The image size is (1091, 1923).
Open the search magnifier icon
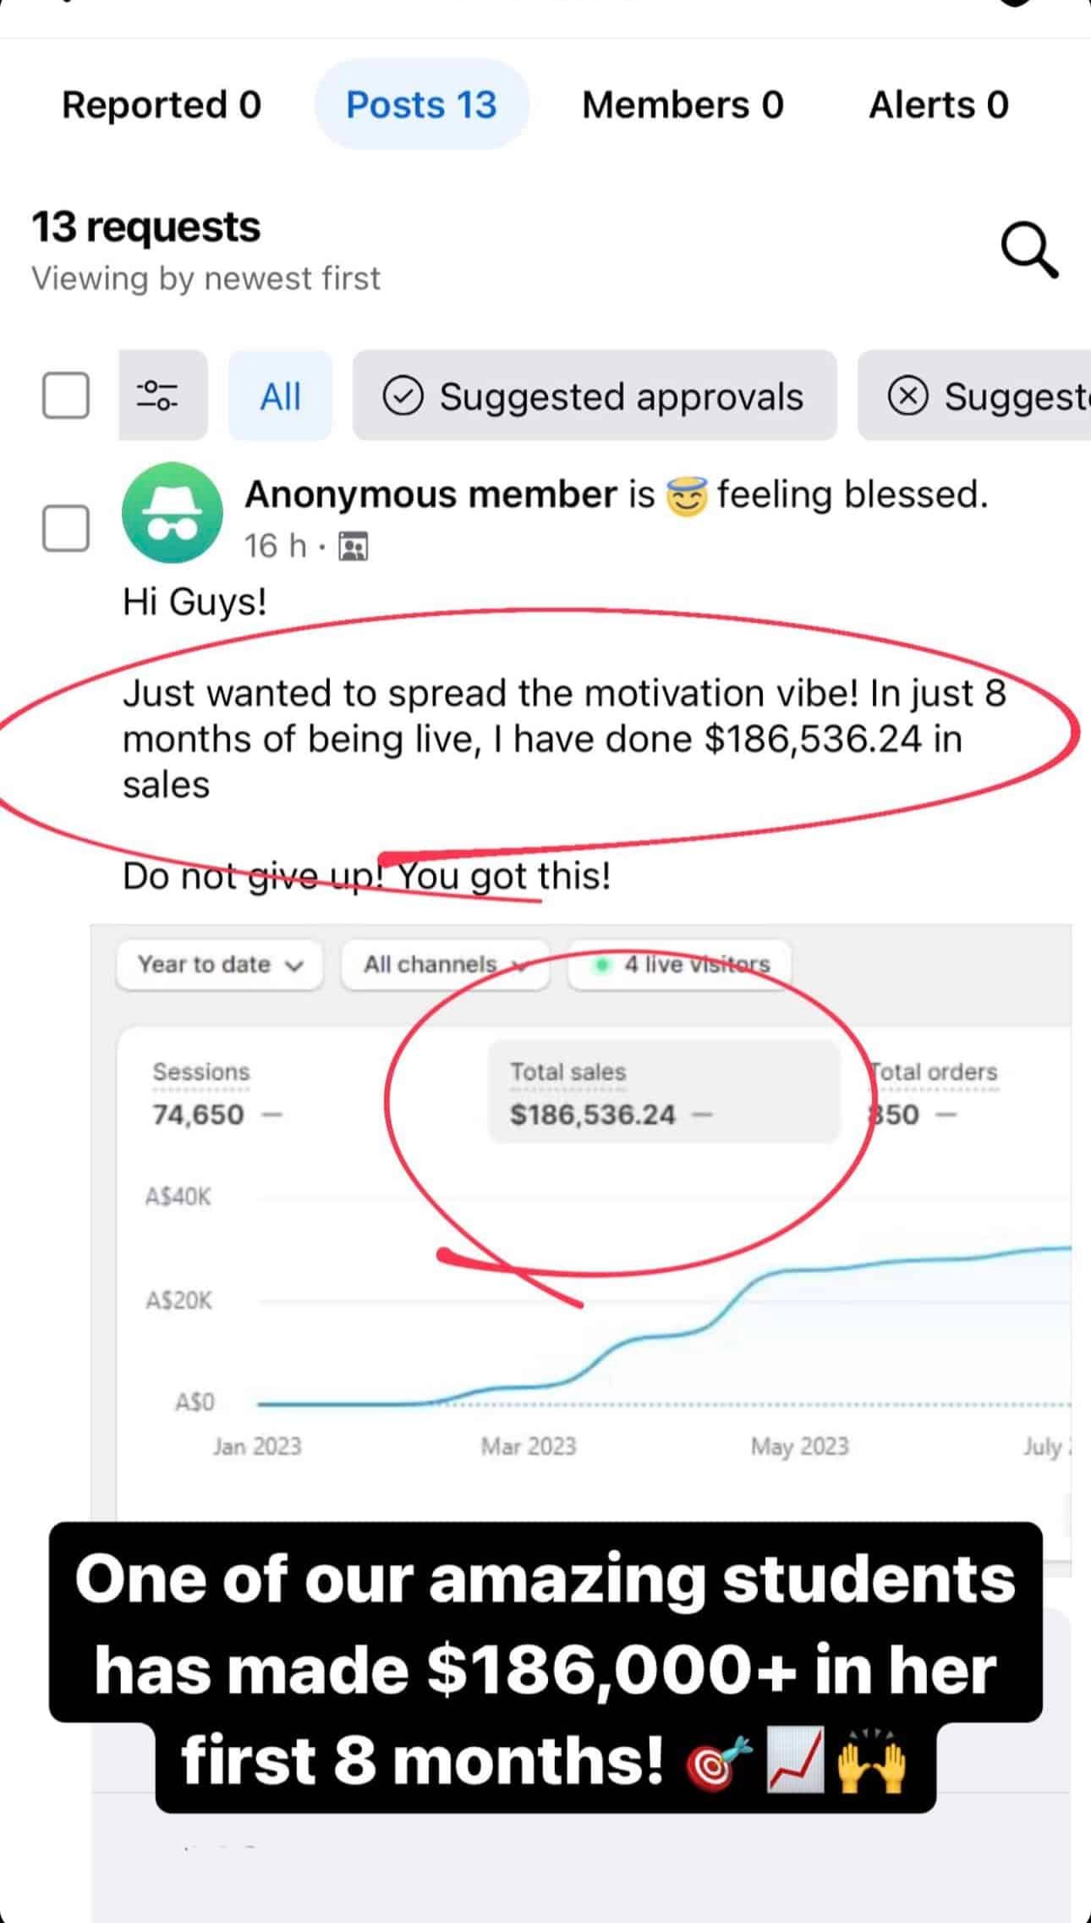pos(1029,251)
